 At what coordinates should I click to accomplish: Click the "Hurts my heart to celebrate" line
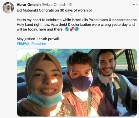(77, 20)
